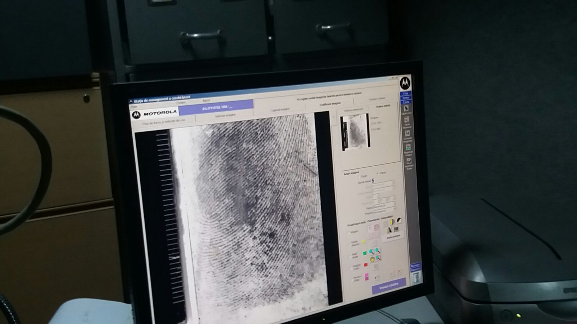Image resolution: width=577 pixels, height=324 pixels.
Task: Select the fingerprint thumbnail preview
Action: (355, 132)
